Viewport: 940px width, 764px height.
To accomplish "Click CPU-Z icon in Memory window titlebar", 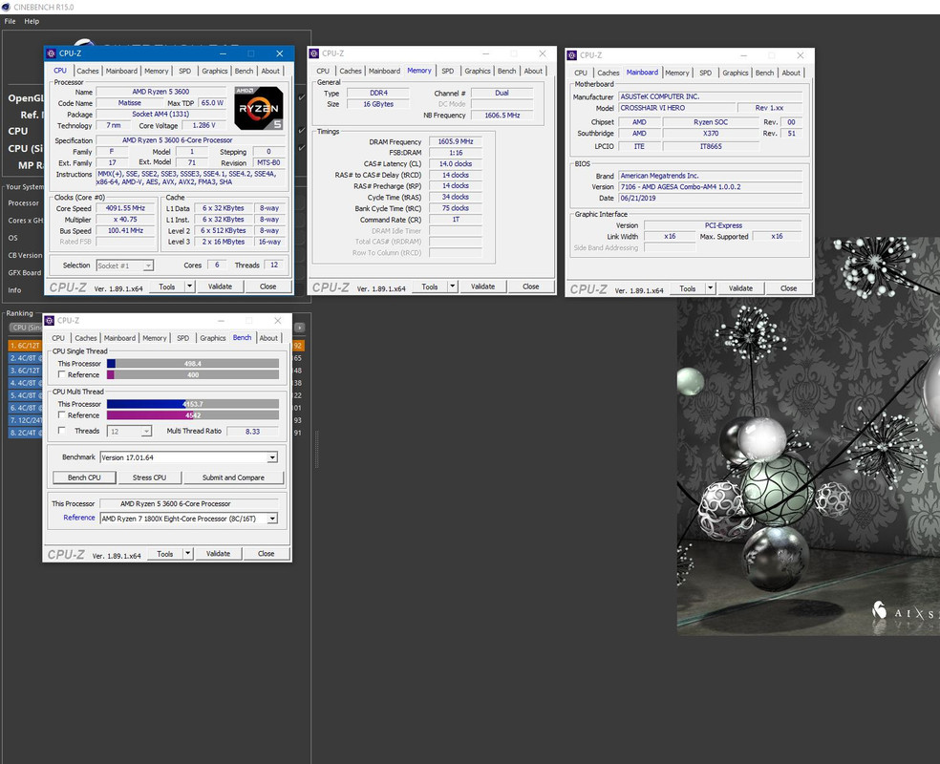I will [314, 53].
